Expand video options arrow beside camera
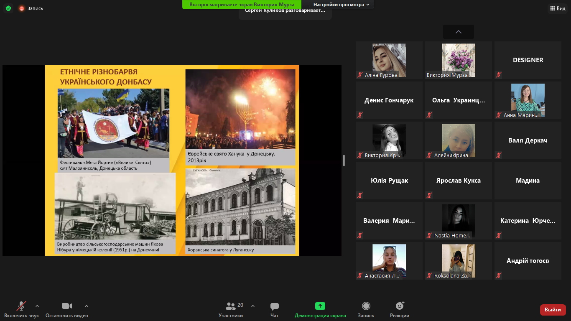The height and width of the screenshot is (321, 571). pos(87,306)
